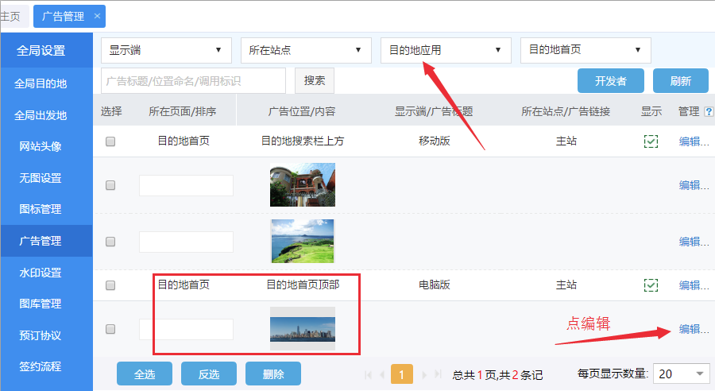This screenshot has height=391, width=715.
Task: Open the 显示端 dropdown
Action: coord(166,50)
